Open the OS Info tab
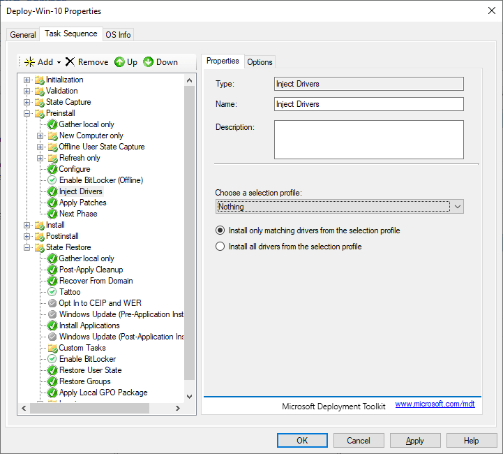This screenshot has height=454, width=503. pyautogui.click(x=118, y=35)
